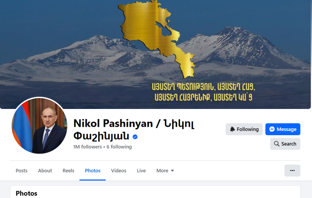Open the Live tab
Screen dimensions: 312x198
click(141, 171)
